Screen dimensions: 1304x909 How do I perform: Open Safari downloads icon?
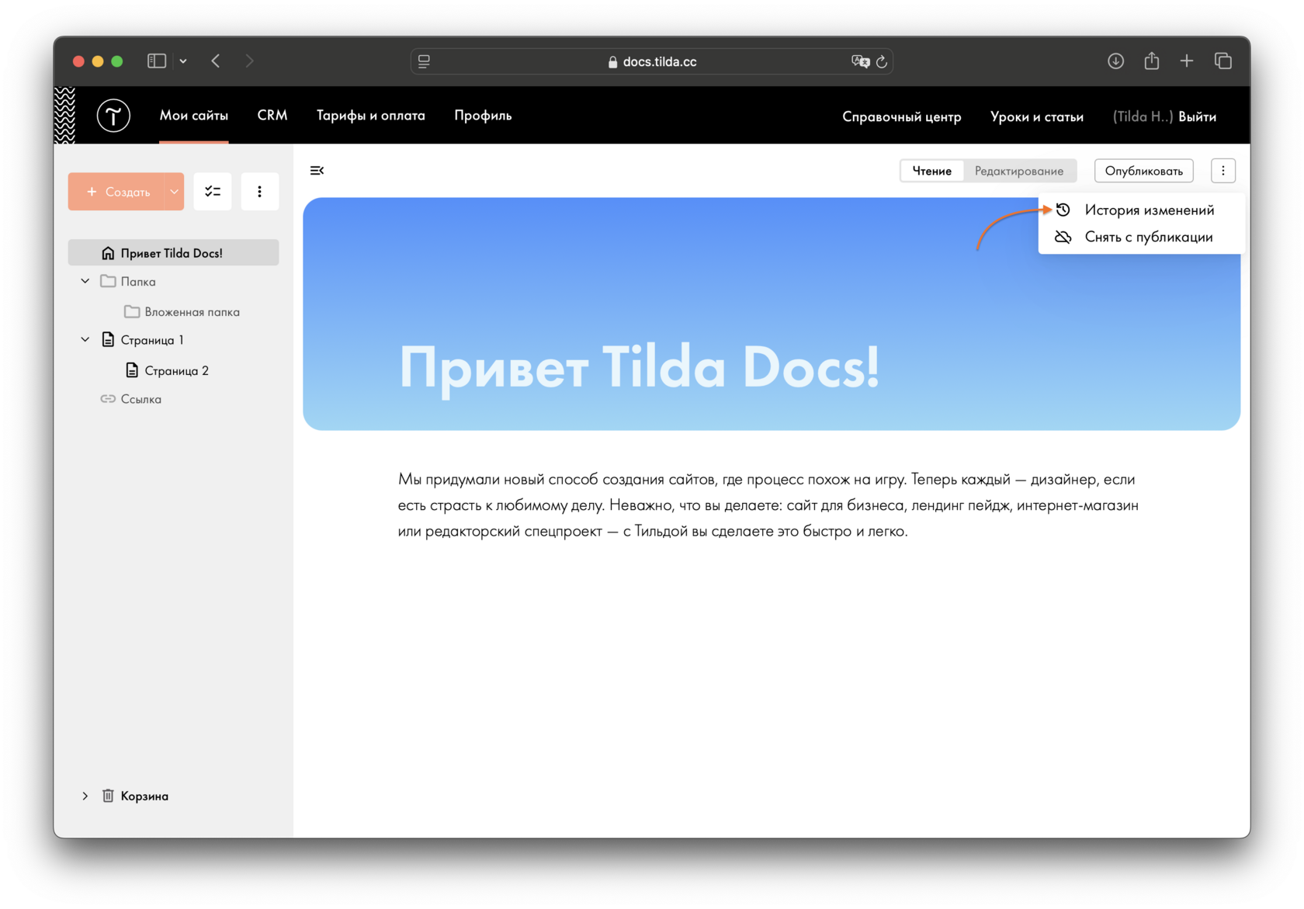1115,61
